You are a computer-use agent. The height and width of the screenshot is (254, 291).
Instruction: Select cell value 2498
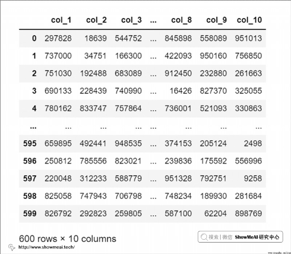[253, 143]
